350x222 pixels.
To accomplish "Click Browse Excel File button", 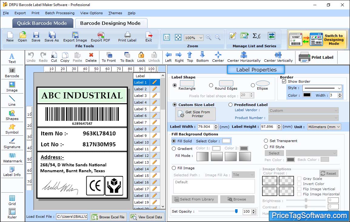I will tap(108, 217).
